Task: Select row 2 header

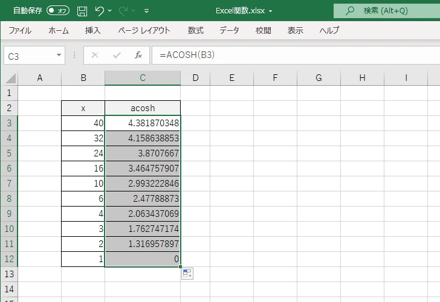Action: tap(9, 108)
